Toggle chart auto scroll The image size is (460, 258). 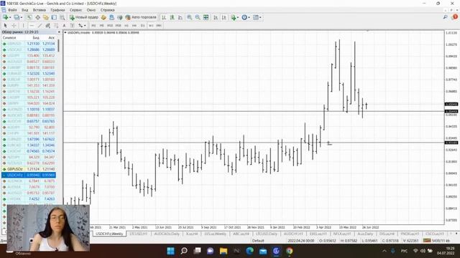pos(216,17)
